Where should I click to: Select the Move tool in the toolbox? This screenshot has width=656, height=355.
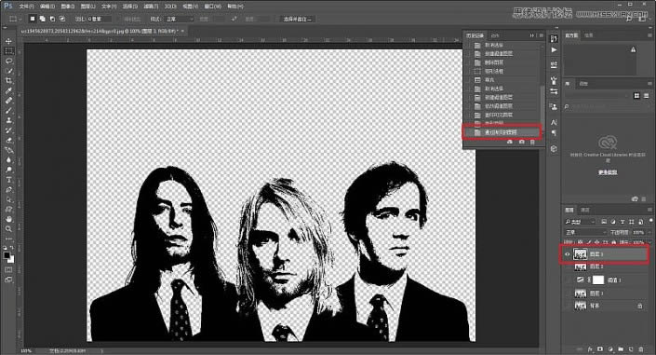(x=8, y=41)
